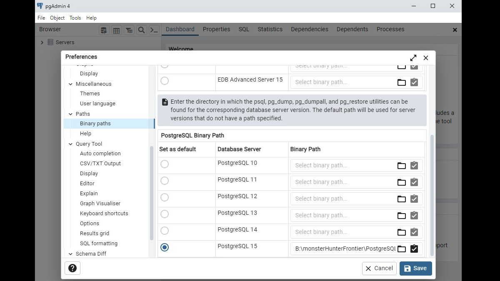This screenshot has width=500, height=281.
Task: Set PostgreSQL 14 as default binary path
Action: (165, 231)
